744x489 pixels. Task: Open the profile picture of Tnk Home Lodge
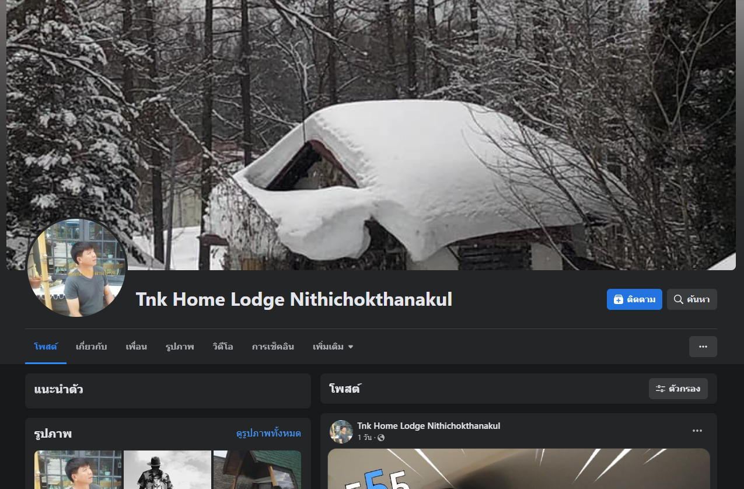tap(77, 268)
